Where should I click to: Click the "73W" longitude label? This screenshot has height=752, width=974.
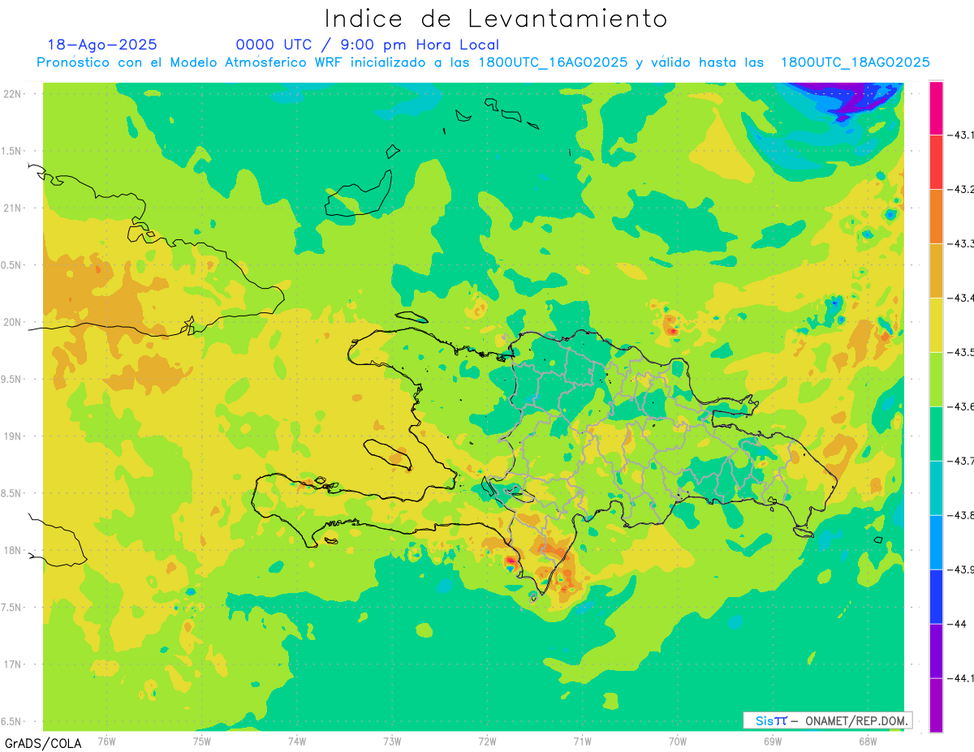pos(392,741)
